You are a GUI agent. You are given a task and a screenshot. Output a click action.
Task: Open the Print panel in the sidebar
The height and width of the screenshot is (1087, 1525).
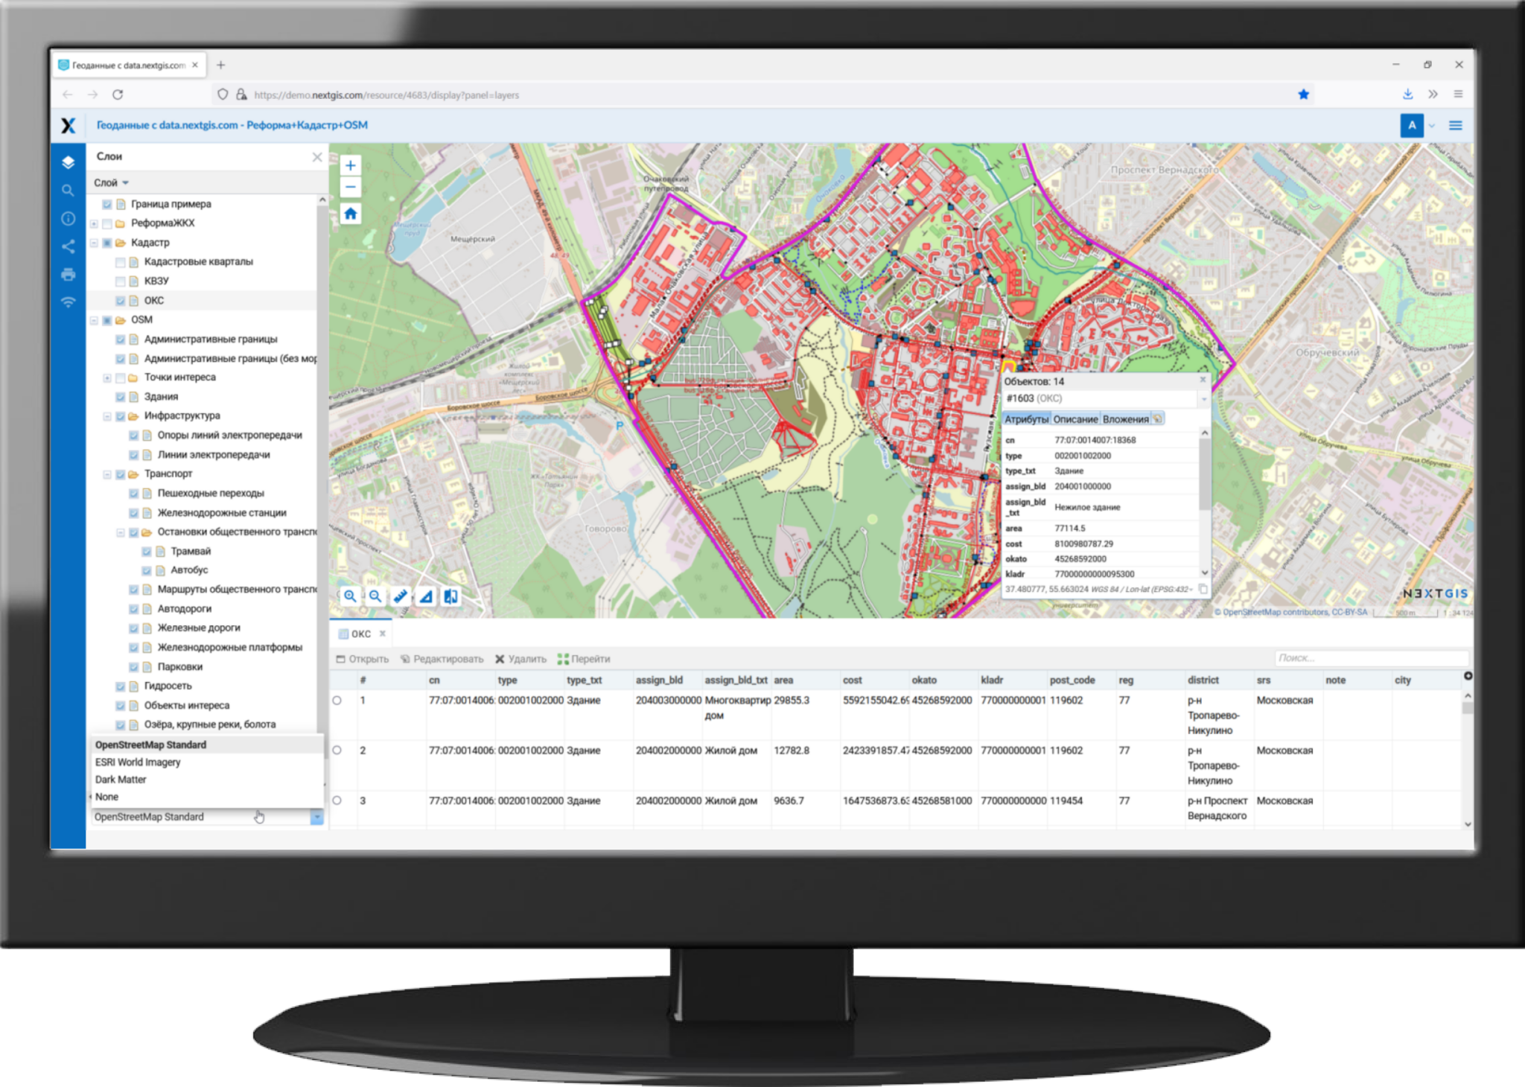pyautogui.click(x=68, y=274)
